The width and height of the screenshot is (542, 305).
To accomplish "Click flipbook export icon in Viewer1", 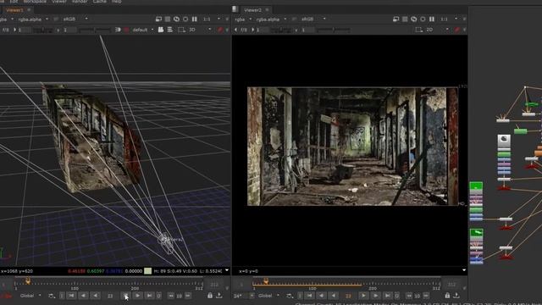I will (x=219, y=296).
